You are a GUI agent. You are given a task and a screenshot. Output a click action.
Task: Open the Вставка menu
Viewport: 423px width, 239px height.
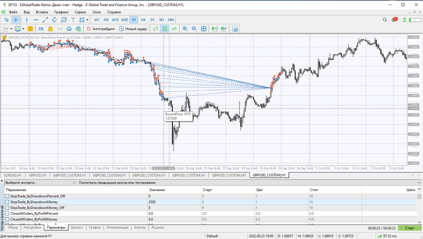click(42, 12)
